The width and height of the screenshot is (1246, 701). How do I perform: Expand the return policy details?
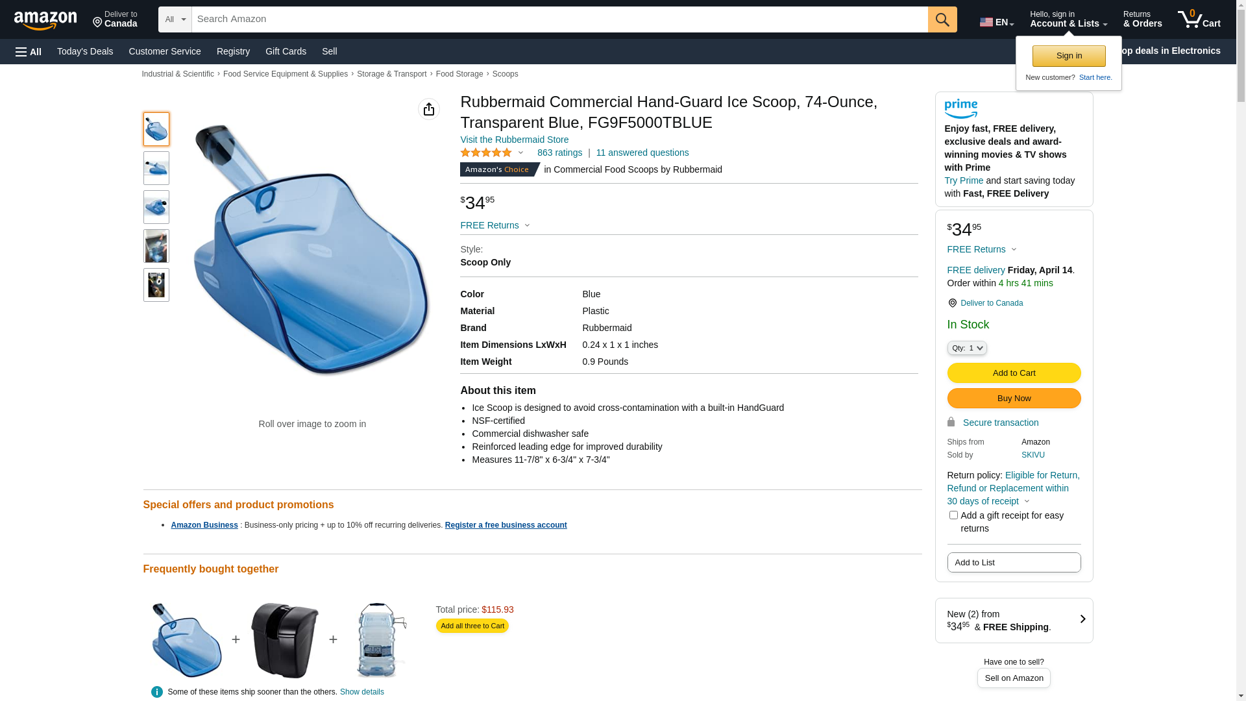tap(1027, 501)
